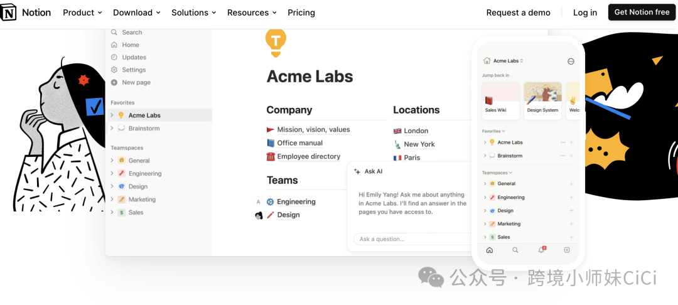The height and width of the screenshot is (305, 678).
Task: Click plus next to Acme Labs on phone
Action: click(572, 142)
